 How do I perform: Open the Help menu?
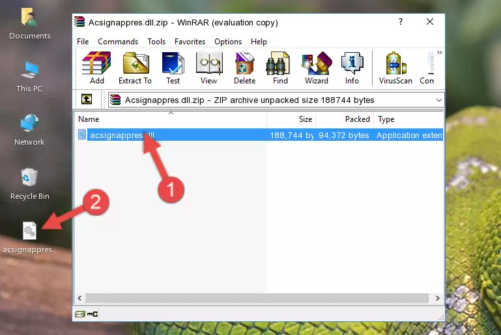point(259,42)
